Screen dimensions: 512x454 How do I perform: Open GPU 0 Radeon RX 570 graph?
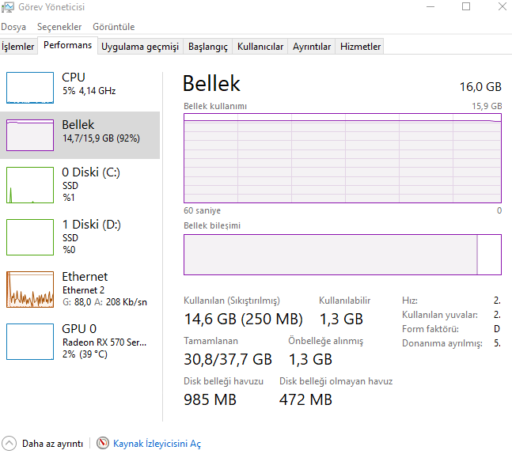(x=30, y=341)
